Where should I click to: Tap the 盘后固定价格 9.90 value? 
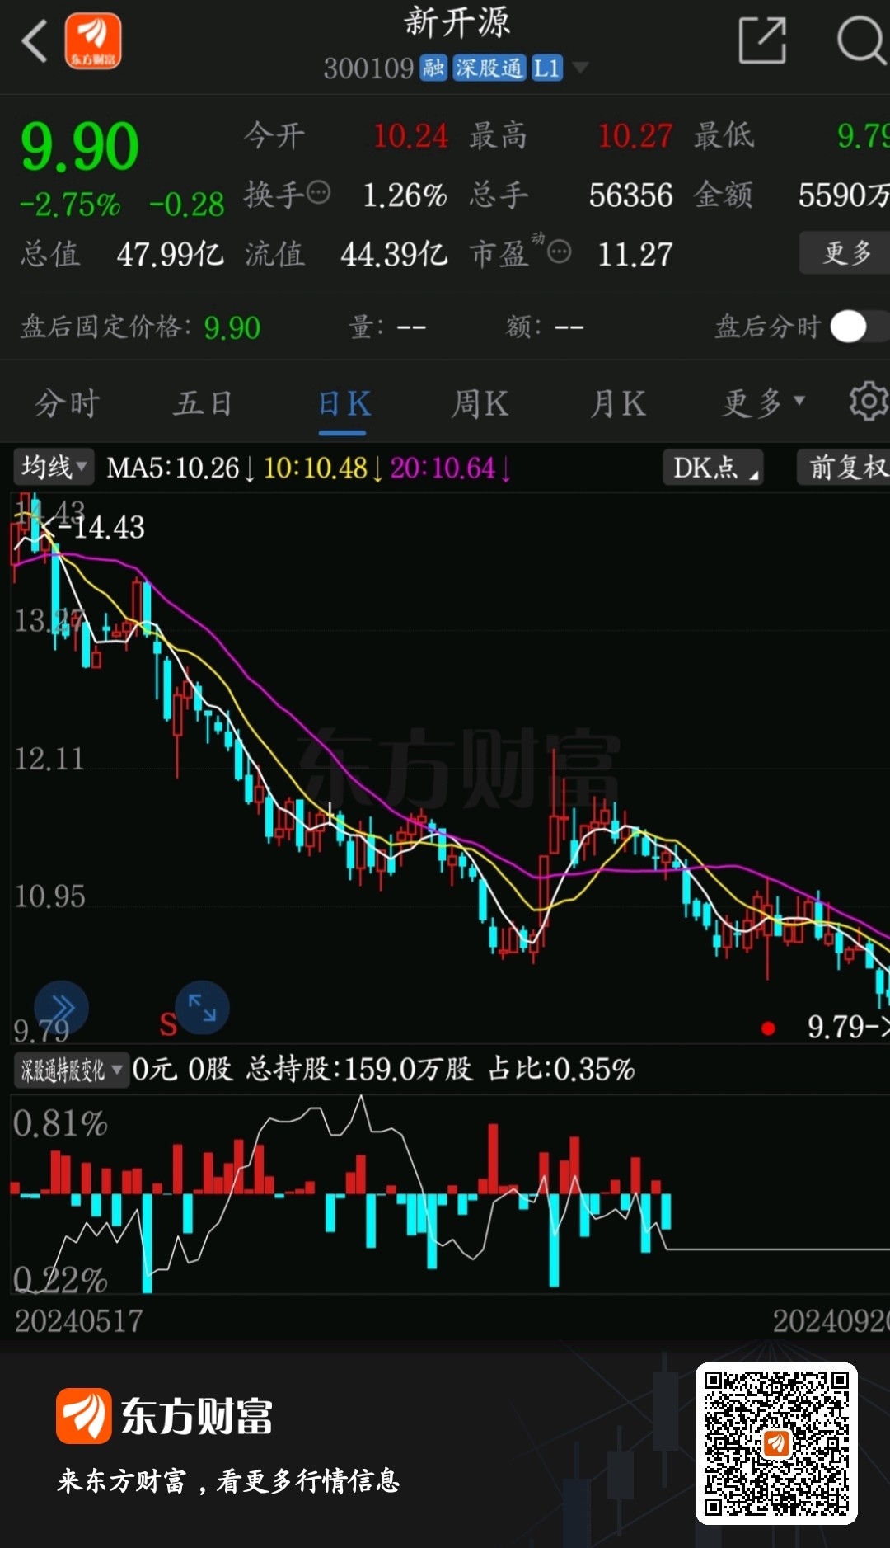pos(232,327)
